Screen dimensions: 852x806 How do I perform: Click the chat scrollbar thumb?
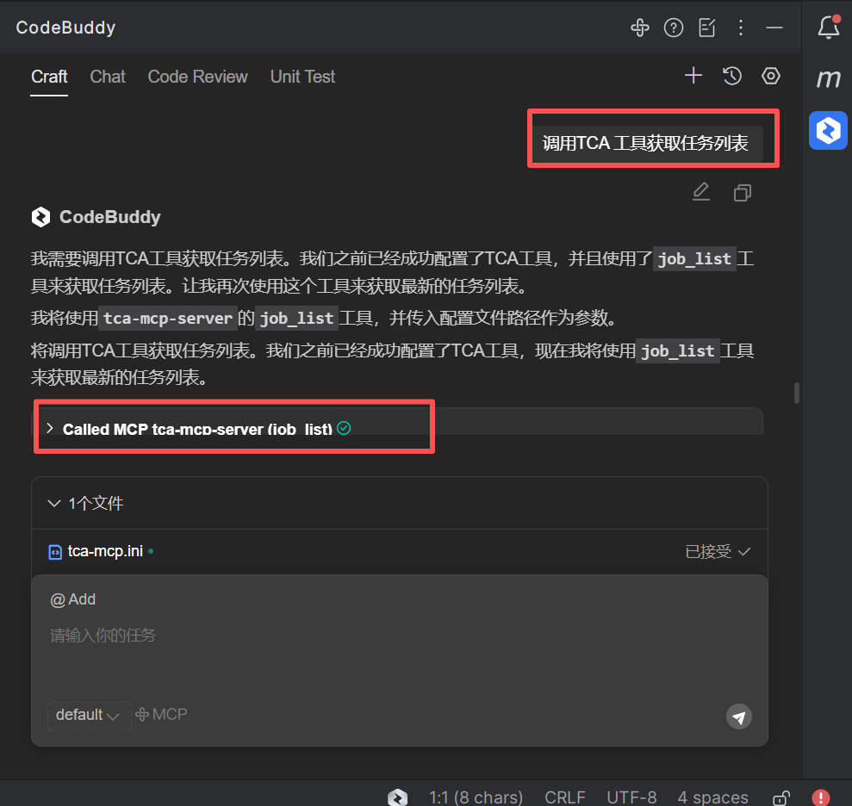pos(796,394)
